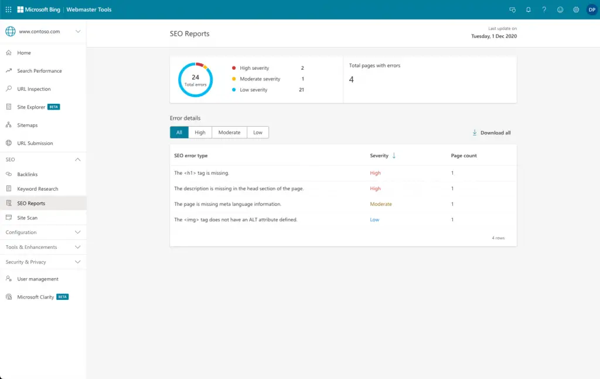The height and width of the screenshot is (379, 600).
Task: Click the Low severity value in table
Action: (x=374, y=219)
